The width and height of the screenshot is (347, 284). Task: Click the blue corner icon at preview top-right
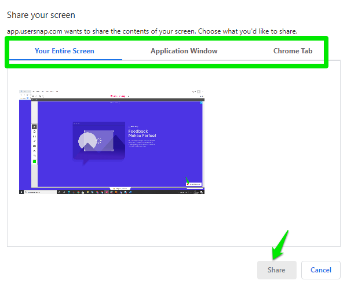click(x=201, y=103)
